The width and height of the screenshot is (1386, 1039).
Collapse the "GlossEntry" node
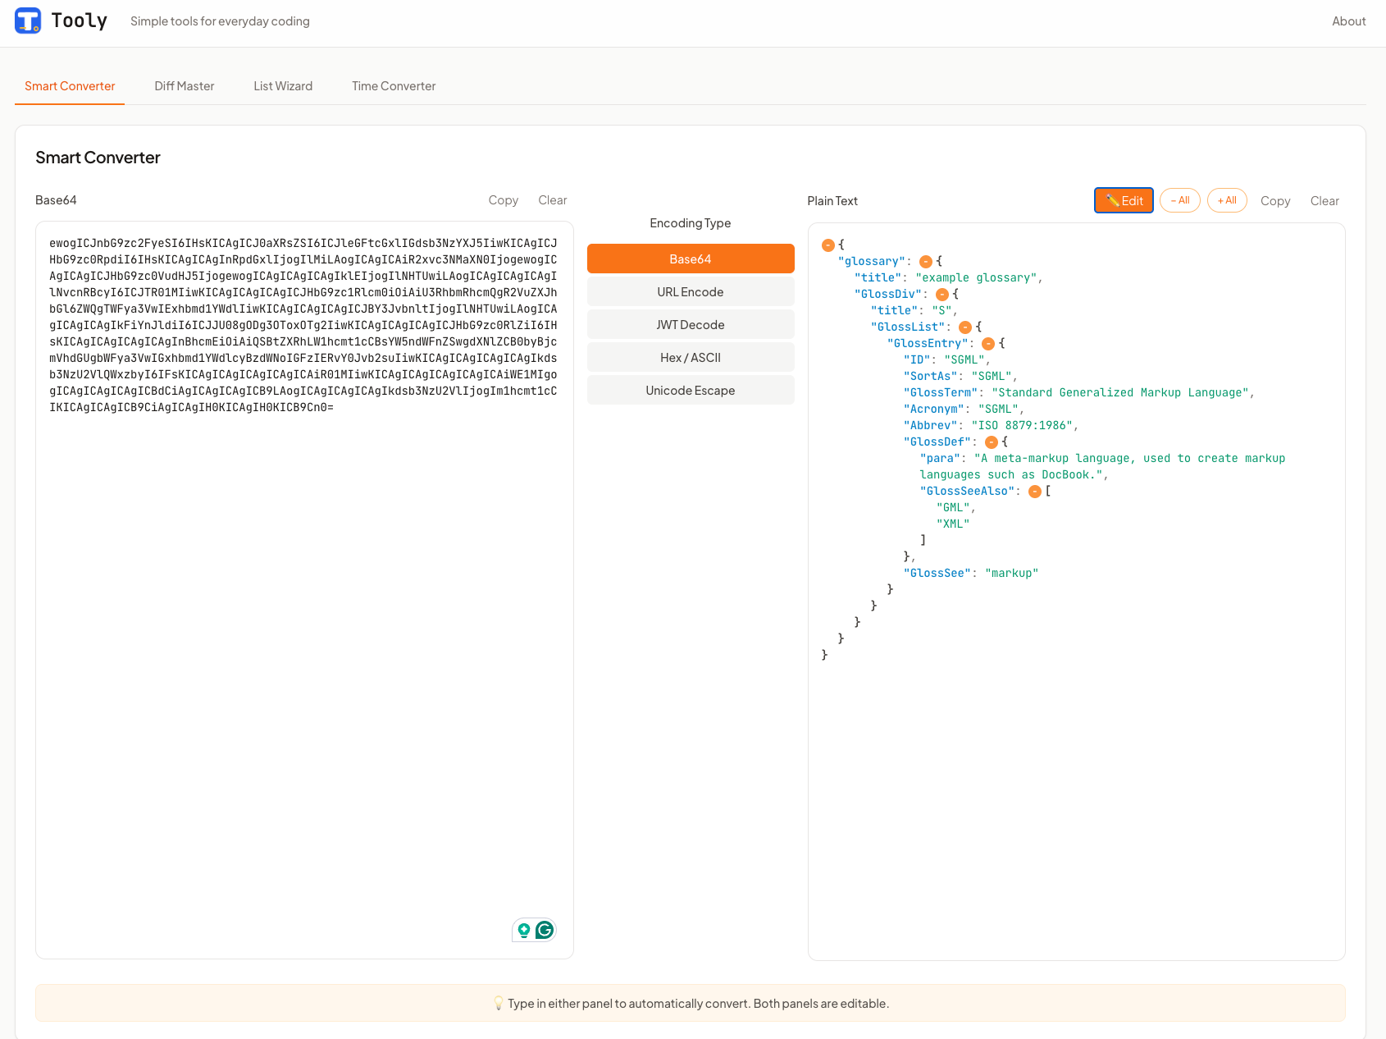tap(988, 343)
